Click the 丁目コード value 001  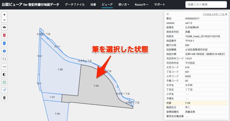click(187, 72)
